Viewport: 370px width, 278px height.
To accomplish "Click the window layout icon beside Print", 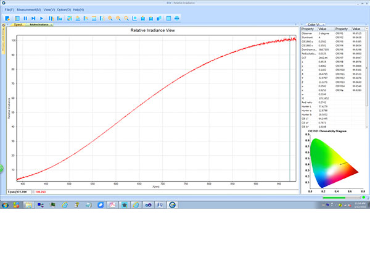I will point(168,19).
